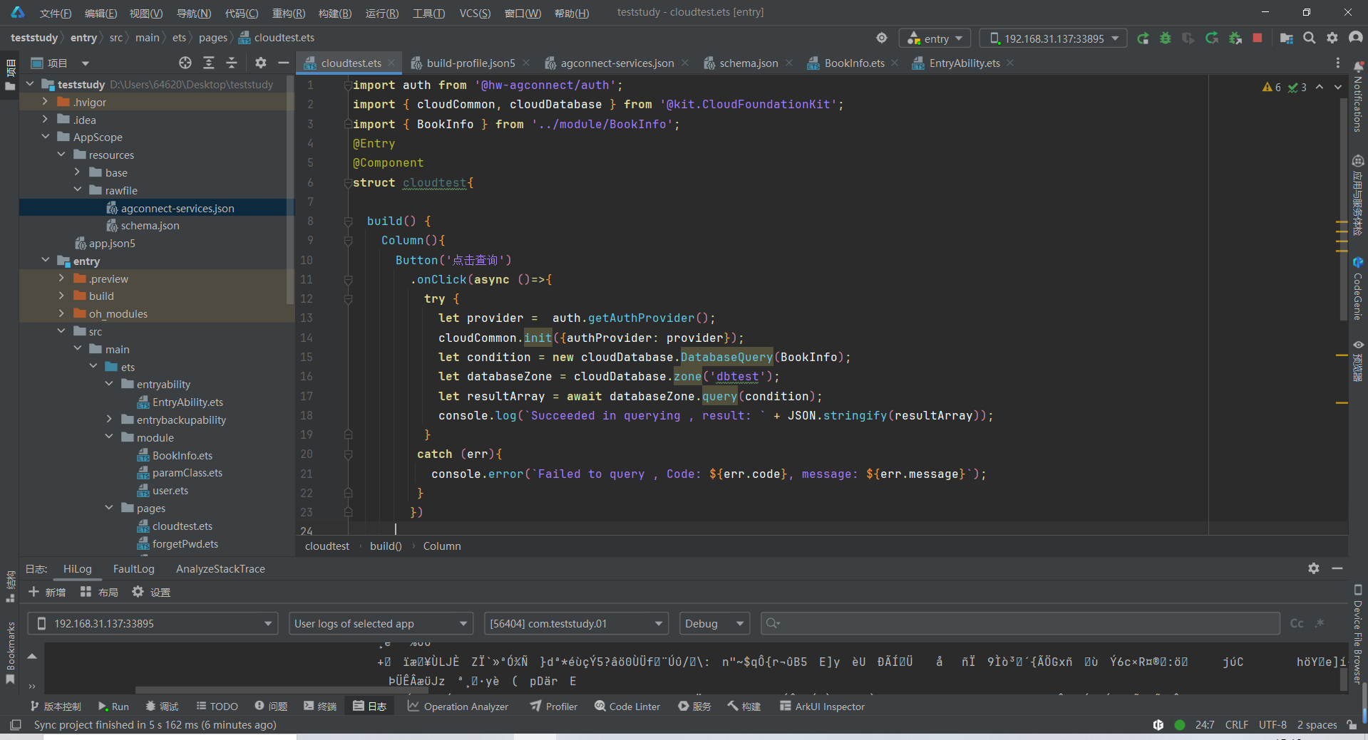Jump to next highlighted error with down arrow
This screenshot has height=740, width=1368.
[x=1338, y=87]
